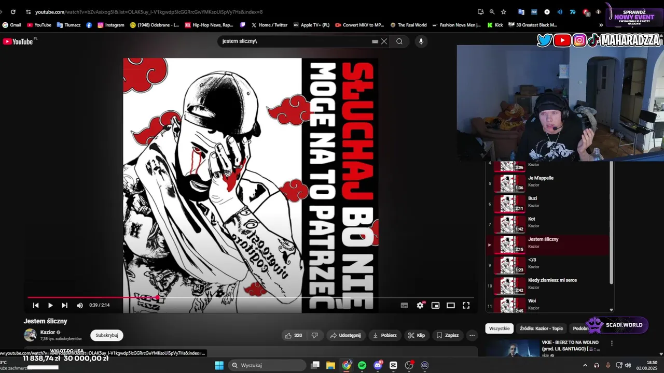Open Hip-Hop News bookmark

209,25
